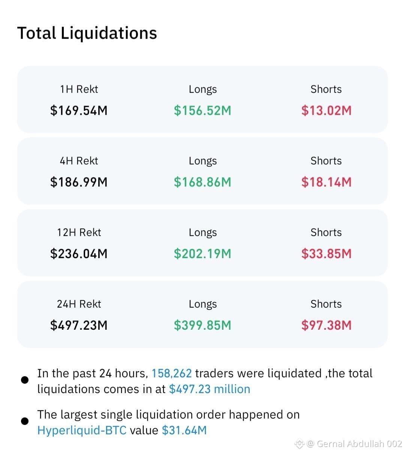Screen dimensions: 405x453
Task: Click the 1H Longs value $156.52M
Action: (202, 111)
